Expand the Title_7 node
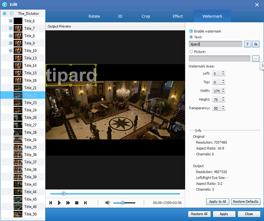 pos(11,28)
